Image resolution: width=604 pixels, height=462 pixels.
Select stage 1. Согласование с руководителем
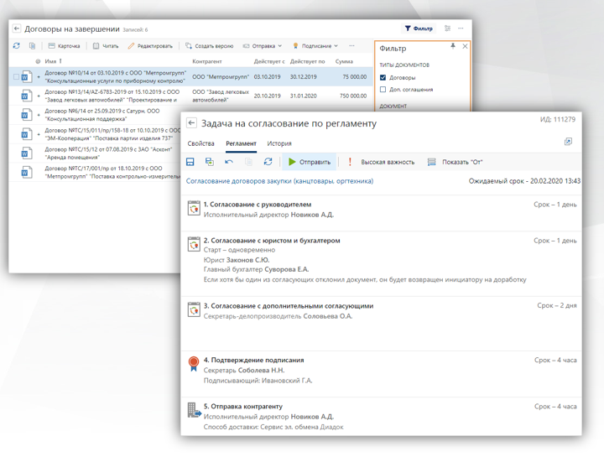382,213
